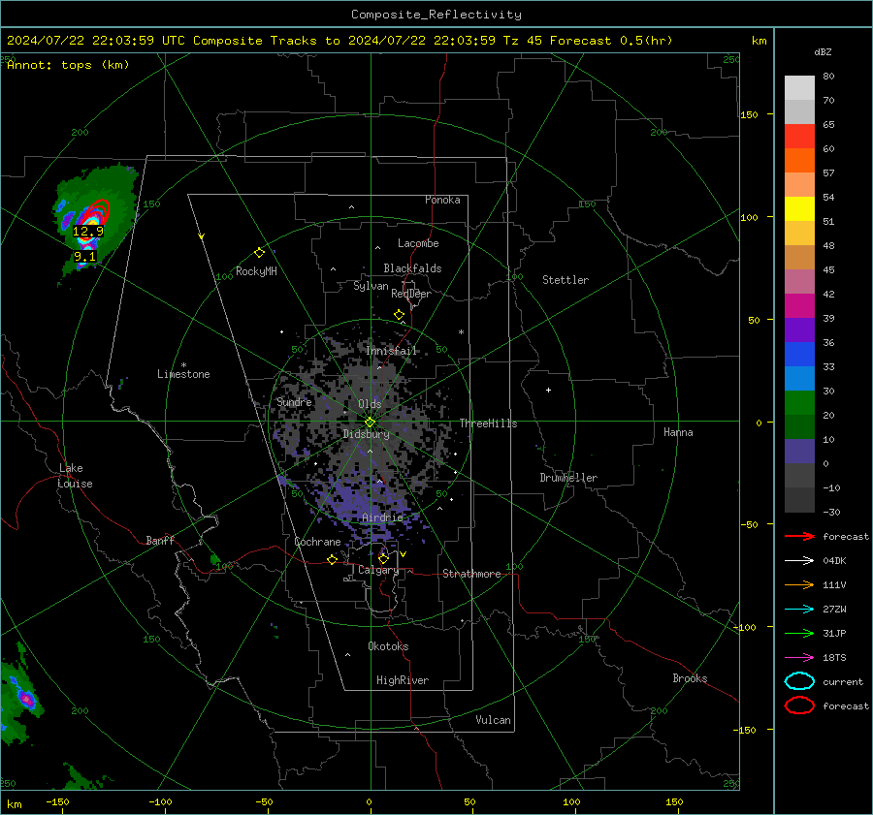Viewport: 873px width, 815px height.
Task: Click the Blackfalds city label
Action: 412,268
